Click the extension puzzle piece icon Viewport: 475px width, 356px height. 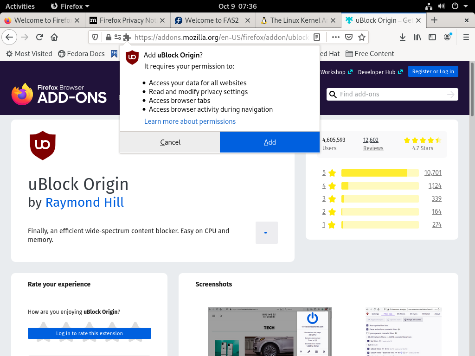127,37
